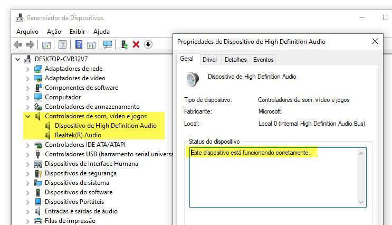This screenshot has width=392, height=225.
Task: Click Dispositivos de Interface Humana icon
Action: pyautogui.click(x=38, y=164)
